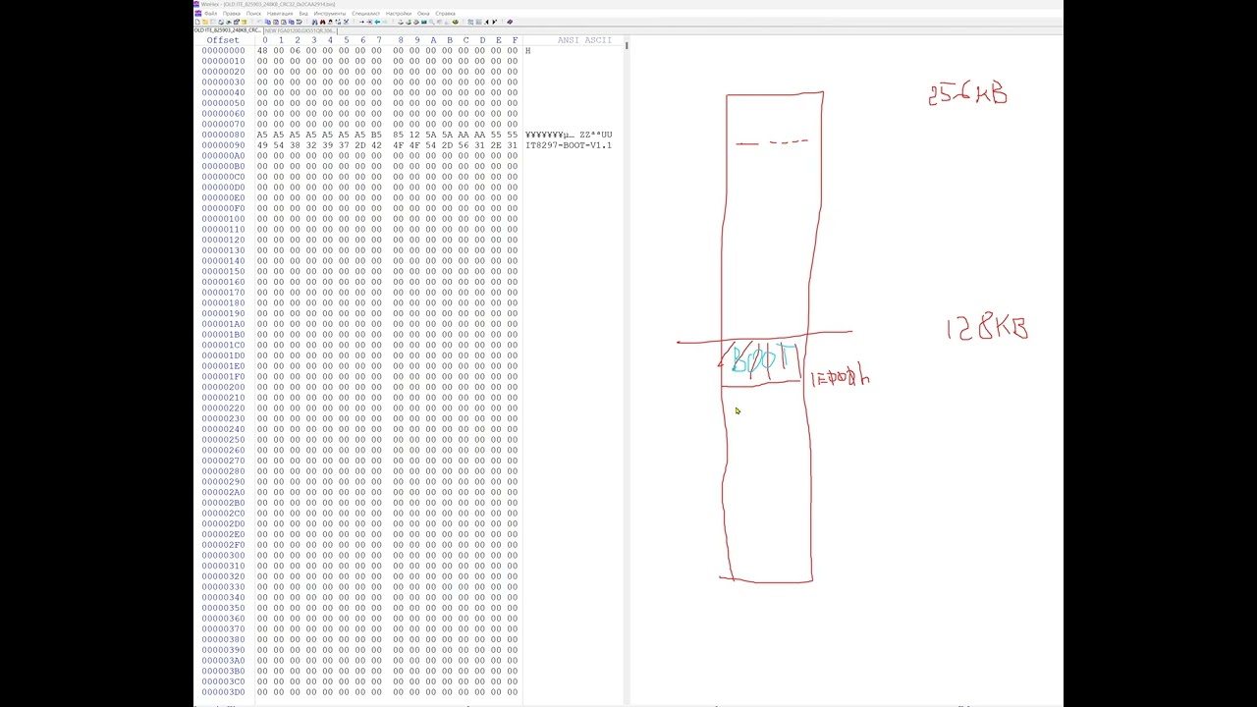The width and height of the screenshot is (1257, 707).
Task: Open the Справка menu
Action: coord(446,13)
